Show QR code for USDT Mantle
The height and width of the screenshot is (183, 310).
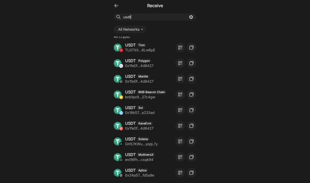pos(180,79)
